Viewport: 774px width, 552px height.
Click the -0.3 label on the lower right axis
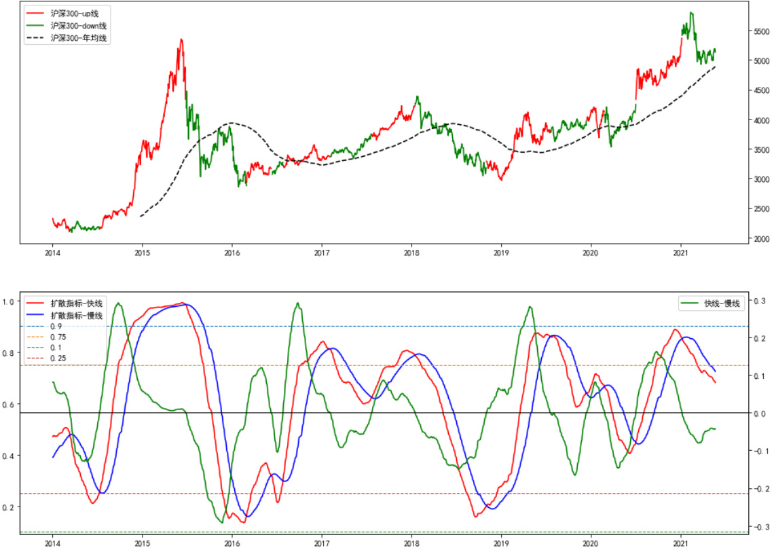760,527
